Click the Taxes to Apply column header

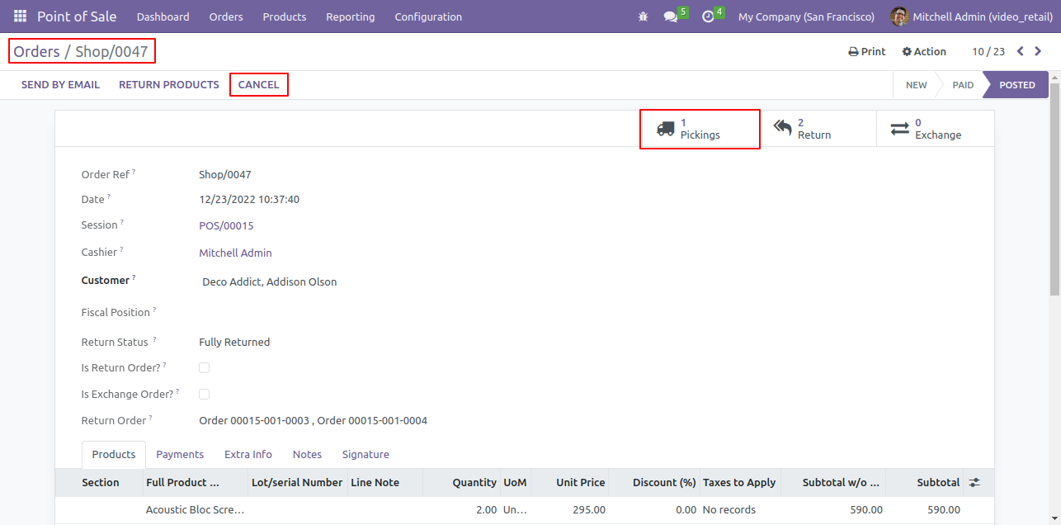739,482
